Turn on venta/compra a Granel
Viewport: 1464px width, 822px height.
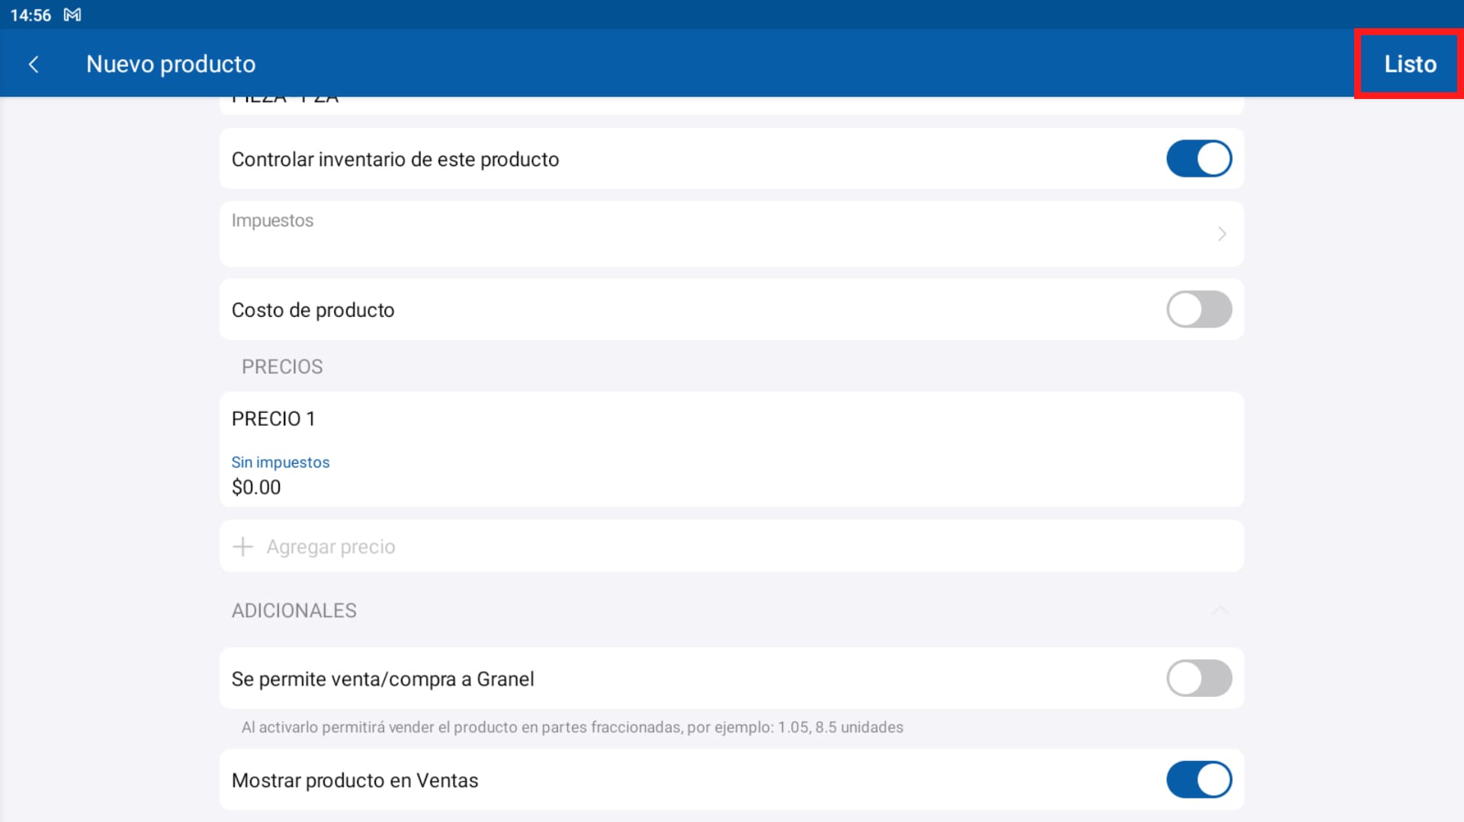[1199, 678]
